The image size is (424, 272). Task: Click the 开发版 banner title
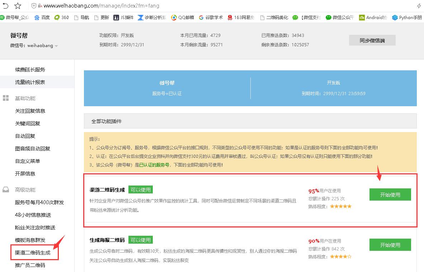(x=333, y=83)
